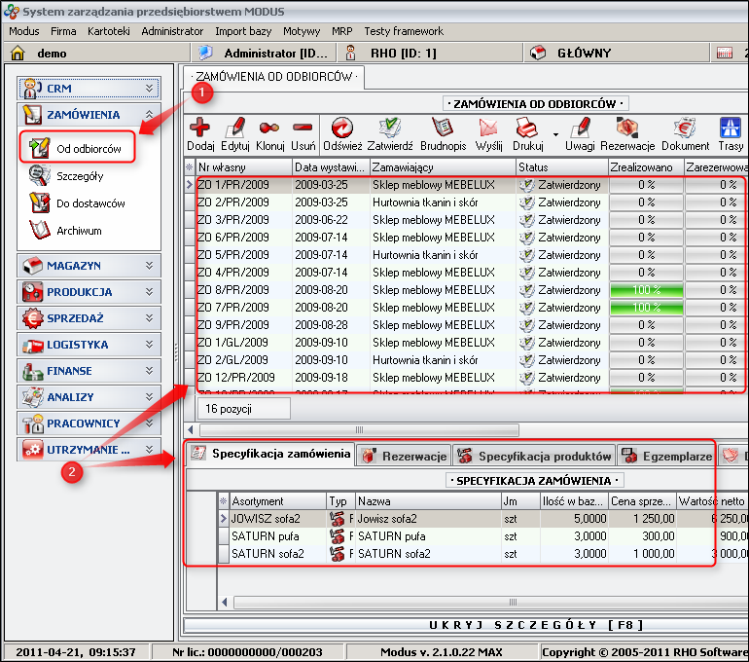Click the Klonuj toolbar icon
Viewport: 749px width, 662px height.
pos(269,128)
